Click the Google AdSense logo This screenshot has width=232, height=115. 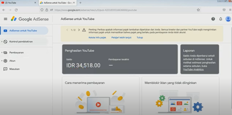(30, 19)
